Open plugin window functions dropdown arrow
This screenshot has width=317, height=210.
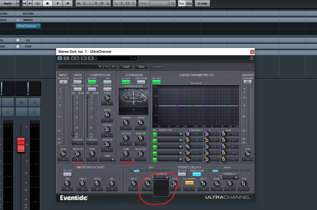(x=252, y=58)
